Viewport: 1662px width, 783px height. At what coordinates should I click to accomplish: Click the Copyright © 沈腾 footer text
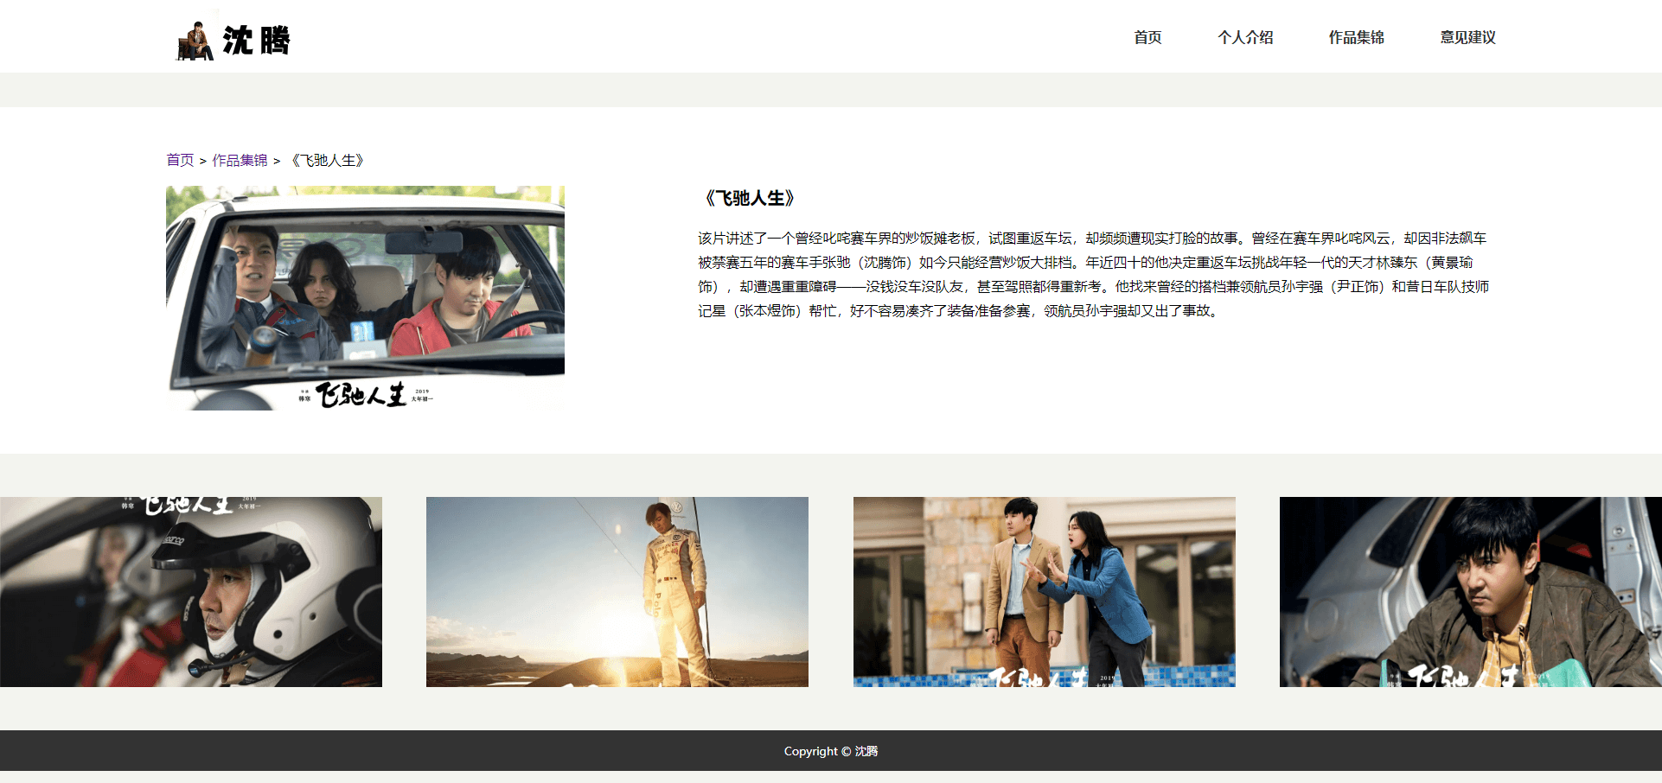[831, 751]
